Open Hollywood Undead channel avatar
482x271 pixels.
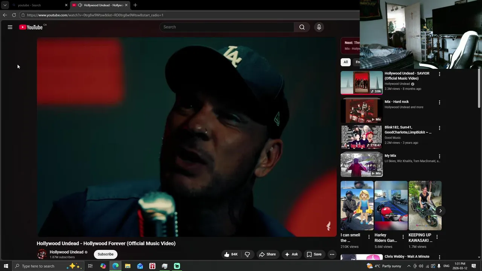42,254
